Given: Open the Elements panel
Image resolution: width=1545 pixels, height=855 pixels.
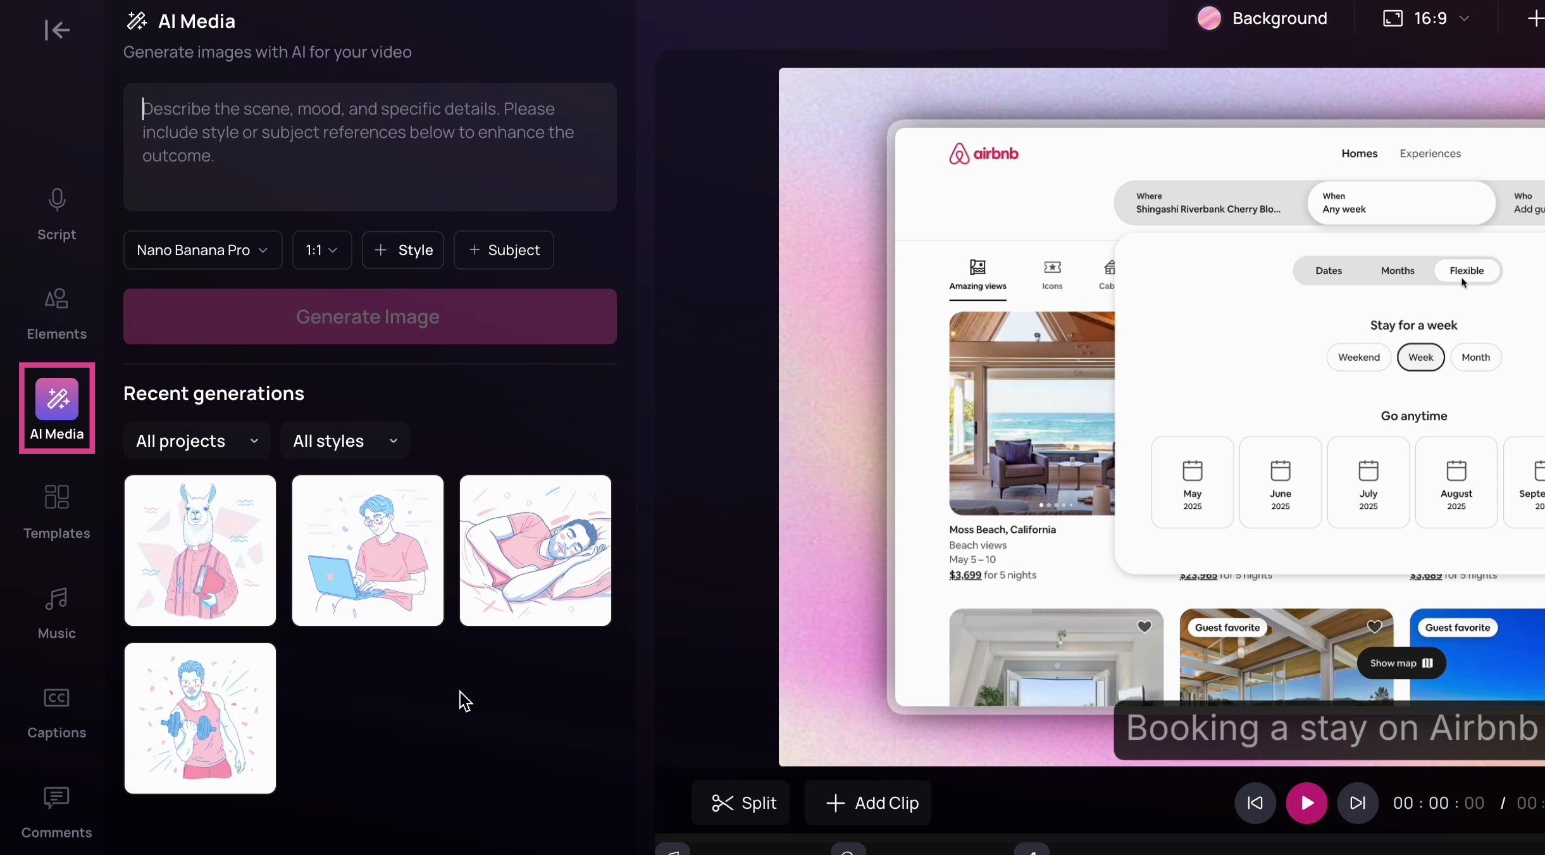Looking at the screenshot, I should pyautogui.click(x=56, y=313).
